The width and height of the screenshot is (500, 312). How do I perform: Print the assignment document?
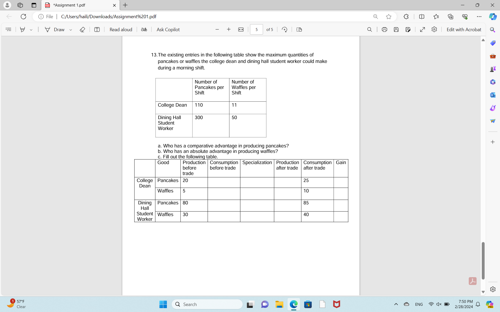coord(384,29)
